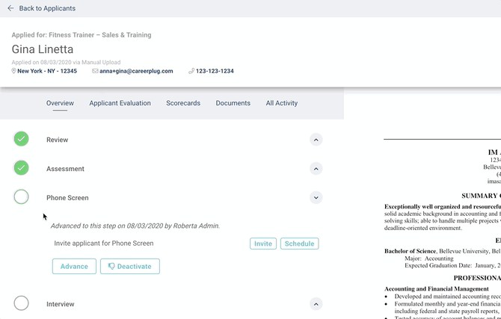Open the Documents tab
Screen dimensions: 501x319
coord(233,103)
